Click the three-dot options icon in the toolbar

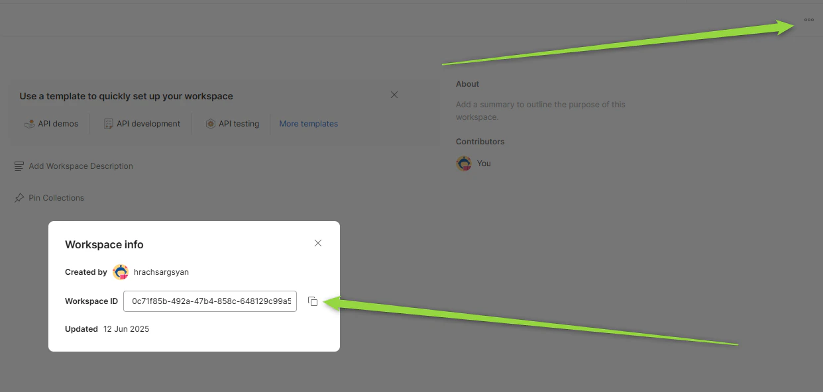(808, 19)
